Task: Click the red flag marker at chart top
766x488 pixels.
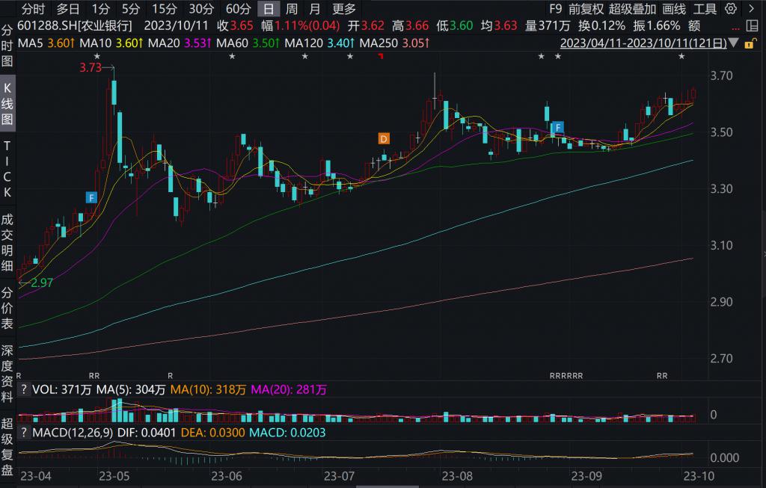Action: (x=381, y=57)
